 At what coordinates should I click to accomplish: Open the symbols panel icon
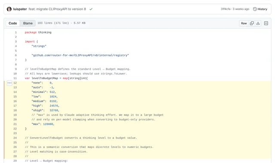(x=266, y=23)
